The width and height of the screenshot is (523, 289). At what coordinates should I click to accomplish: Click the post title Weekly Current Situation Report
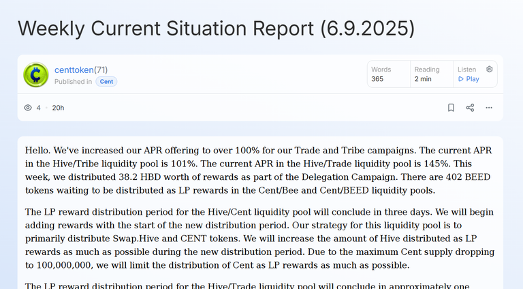(x=216, y=29)
